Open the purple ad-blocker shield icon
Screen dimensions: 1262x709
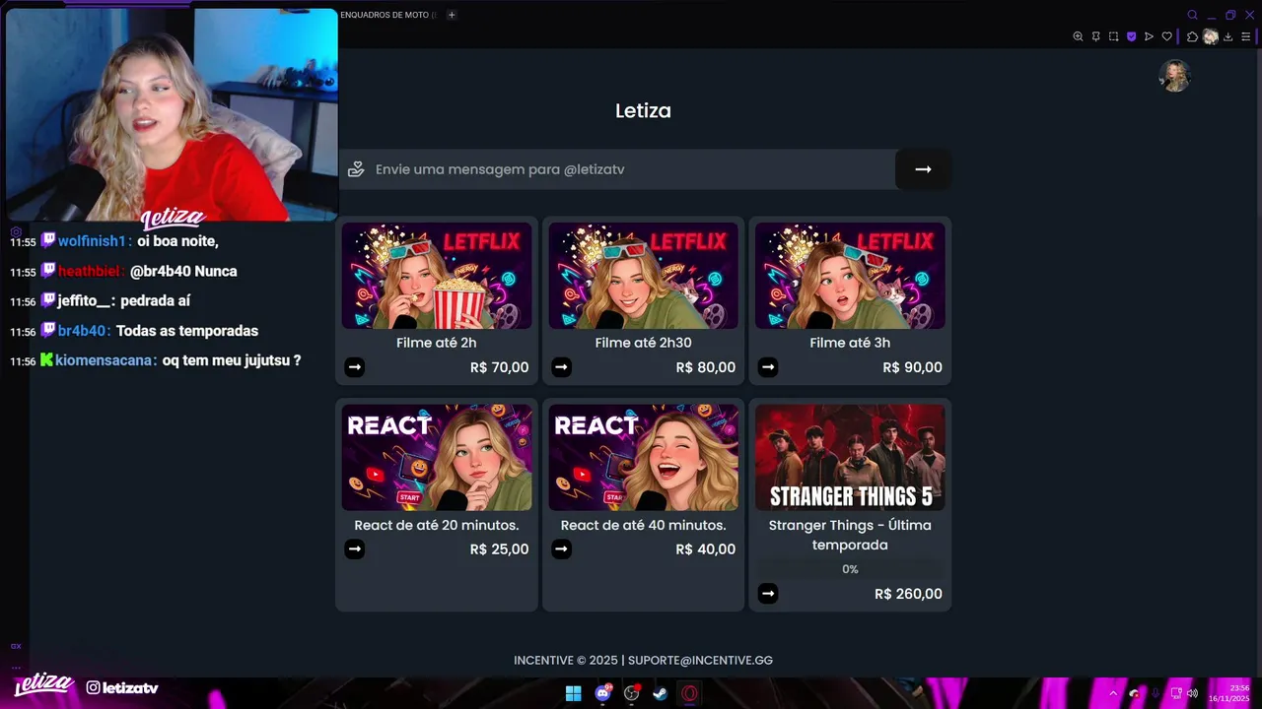pyautogui.click(x=1131, y=36)
